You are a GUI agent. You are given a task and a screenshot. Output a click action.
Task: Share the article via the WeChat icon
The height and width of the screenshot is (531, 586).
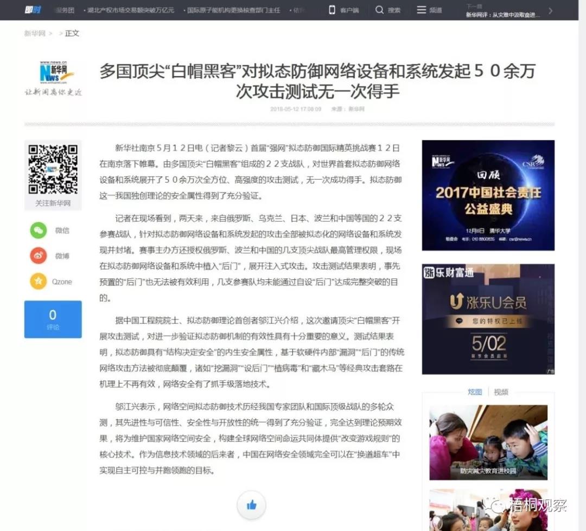[x=38, y=230]
